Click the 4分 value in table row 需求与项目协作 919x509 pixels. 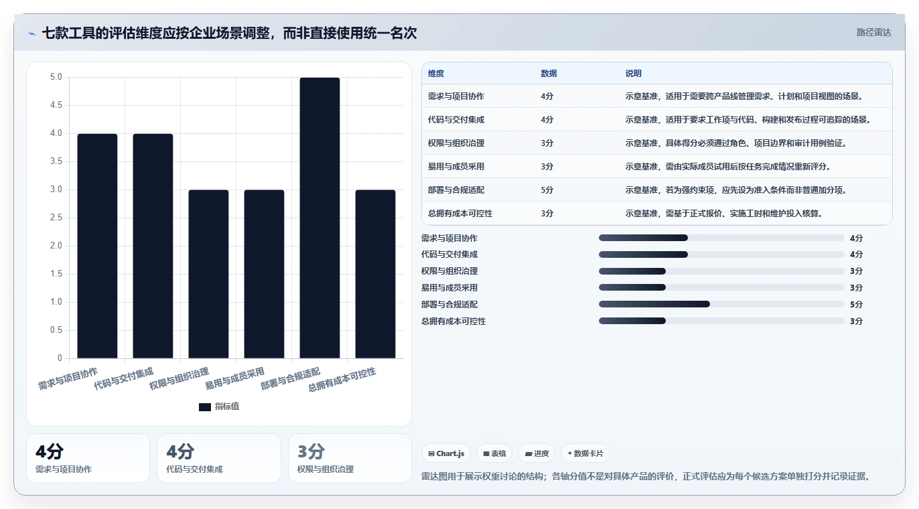point(547,96)
